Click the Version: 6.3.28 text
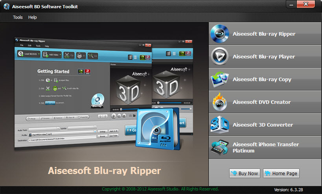The image size is (322, 194). [288, 190]
